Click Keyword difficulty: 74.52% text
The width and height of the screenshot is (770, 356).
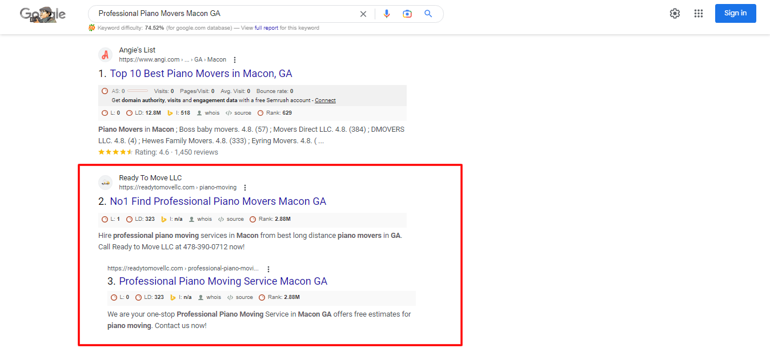coord(131,28)
